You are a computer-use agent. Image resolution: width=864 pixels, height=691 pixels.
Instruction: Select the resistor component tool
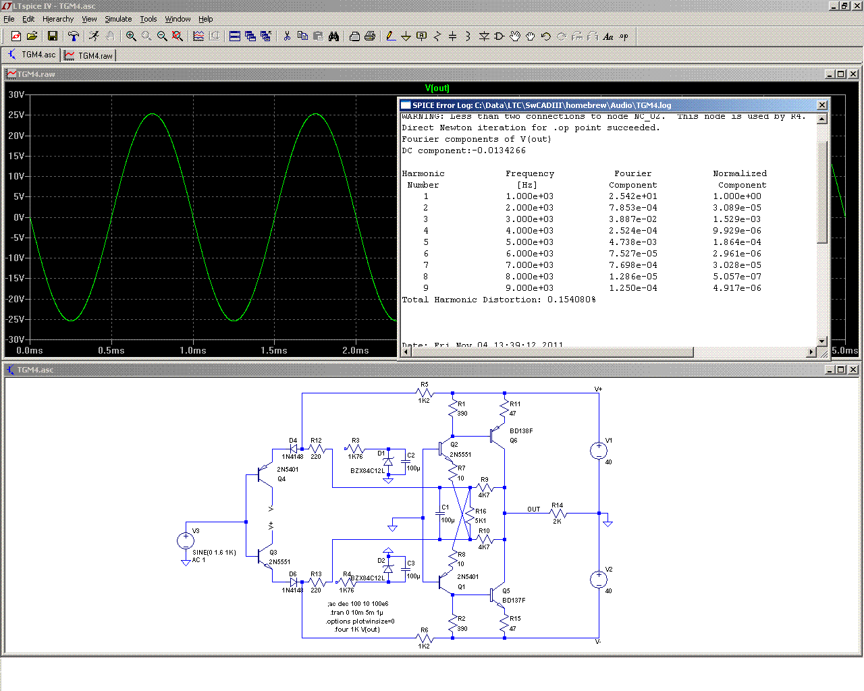(x=437, y=36)
